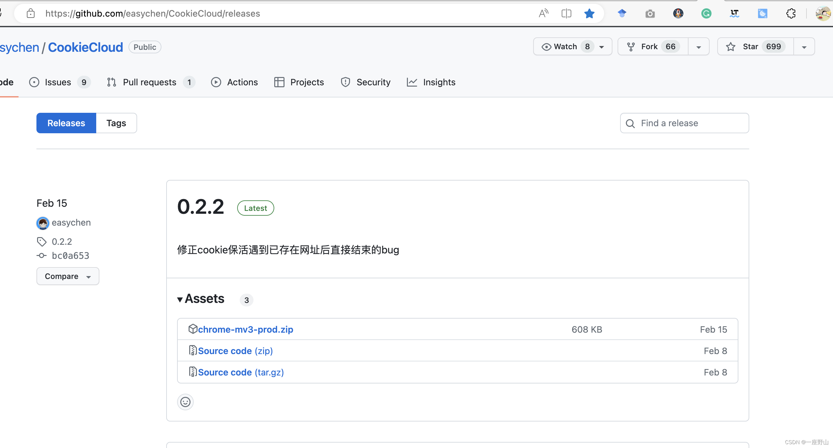This screenshot has width=833, height=448.
Task: Open the Extensions puzzle piece menu
Action: pyautogui.click(x=790, y=13)
